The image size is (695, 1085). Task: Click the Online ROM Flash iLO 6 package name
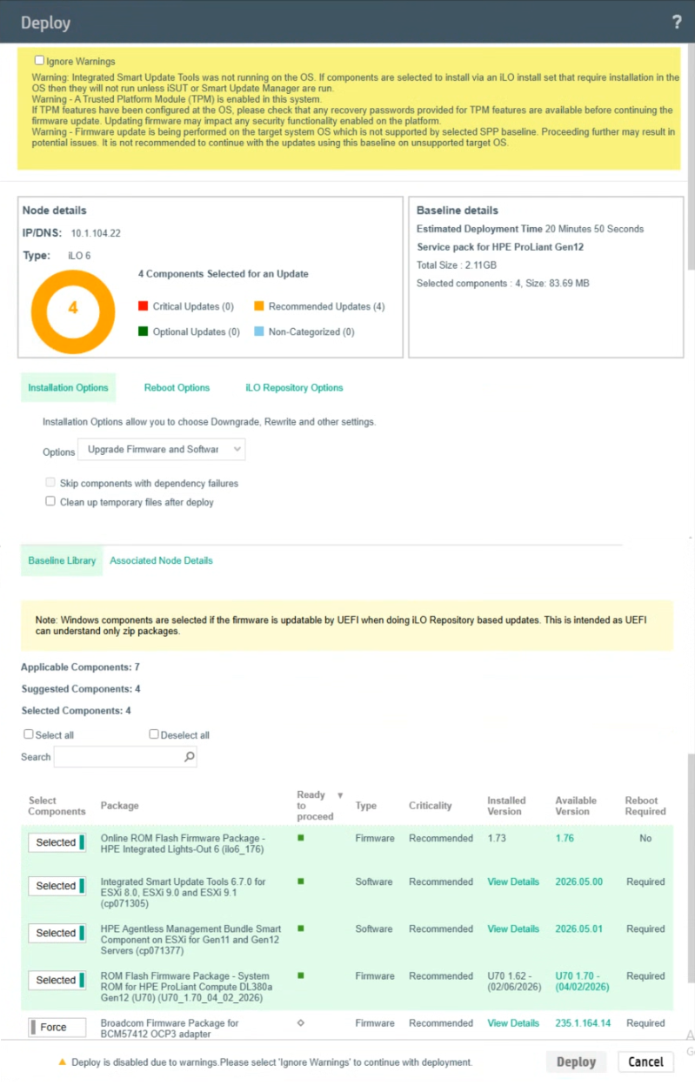point(183,843)
